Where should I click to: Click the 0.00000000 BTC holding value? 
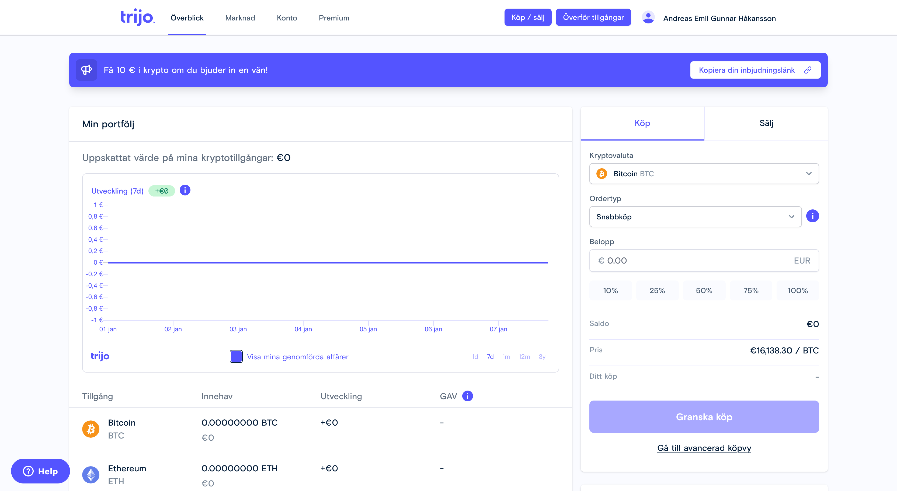coord(239,422)
